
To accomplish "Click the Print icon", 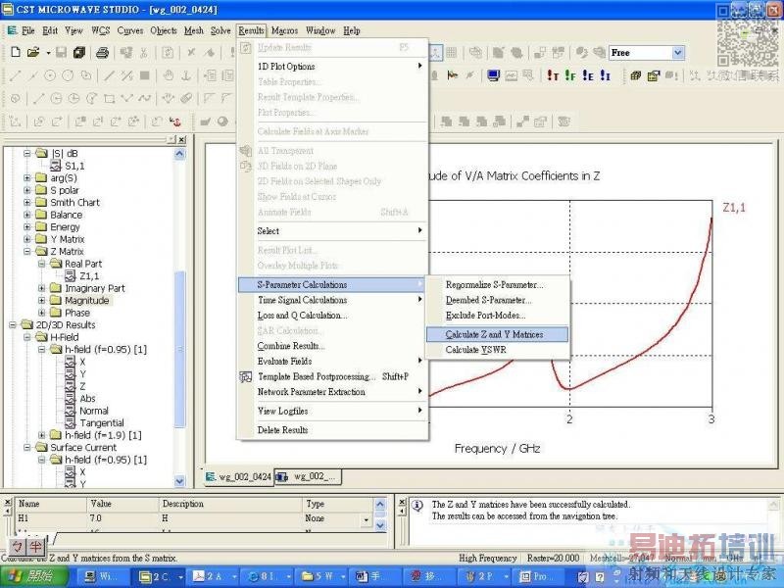I will pos(102,52).
